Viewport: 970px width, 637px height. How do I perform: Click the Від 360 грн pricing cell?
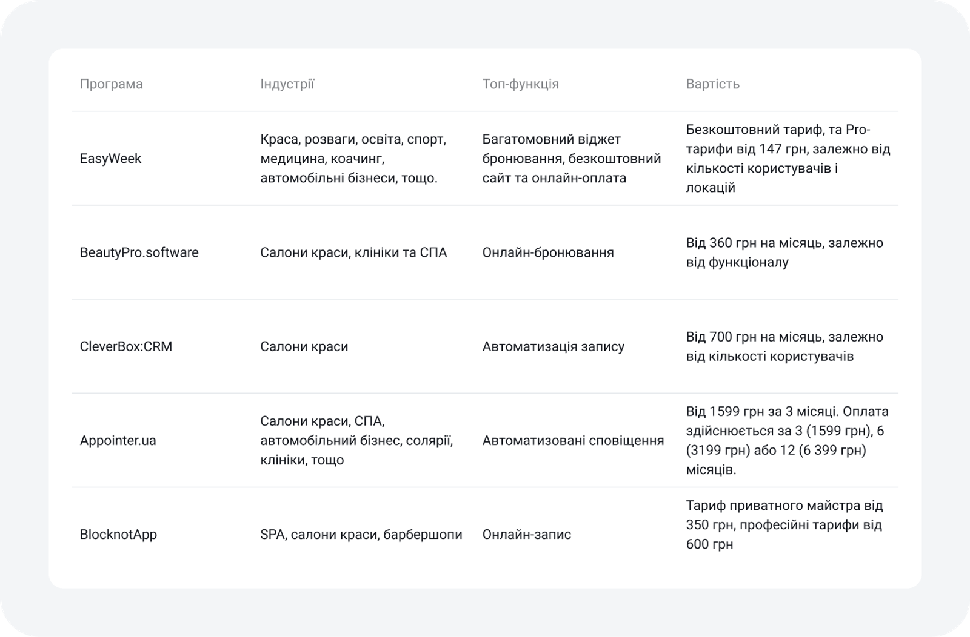[x=784, y=252]
